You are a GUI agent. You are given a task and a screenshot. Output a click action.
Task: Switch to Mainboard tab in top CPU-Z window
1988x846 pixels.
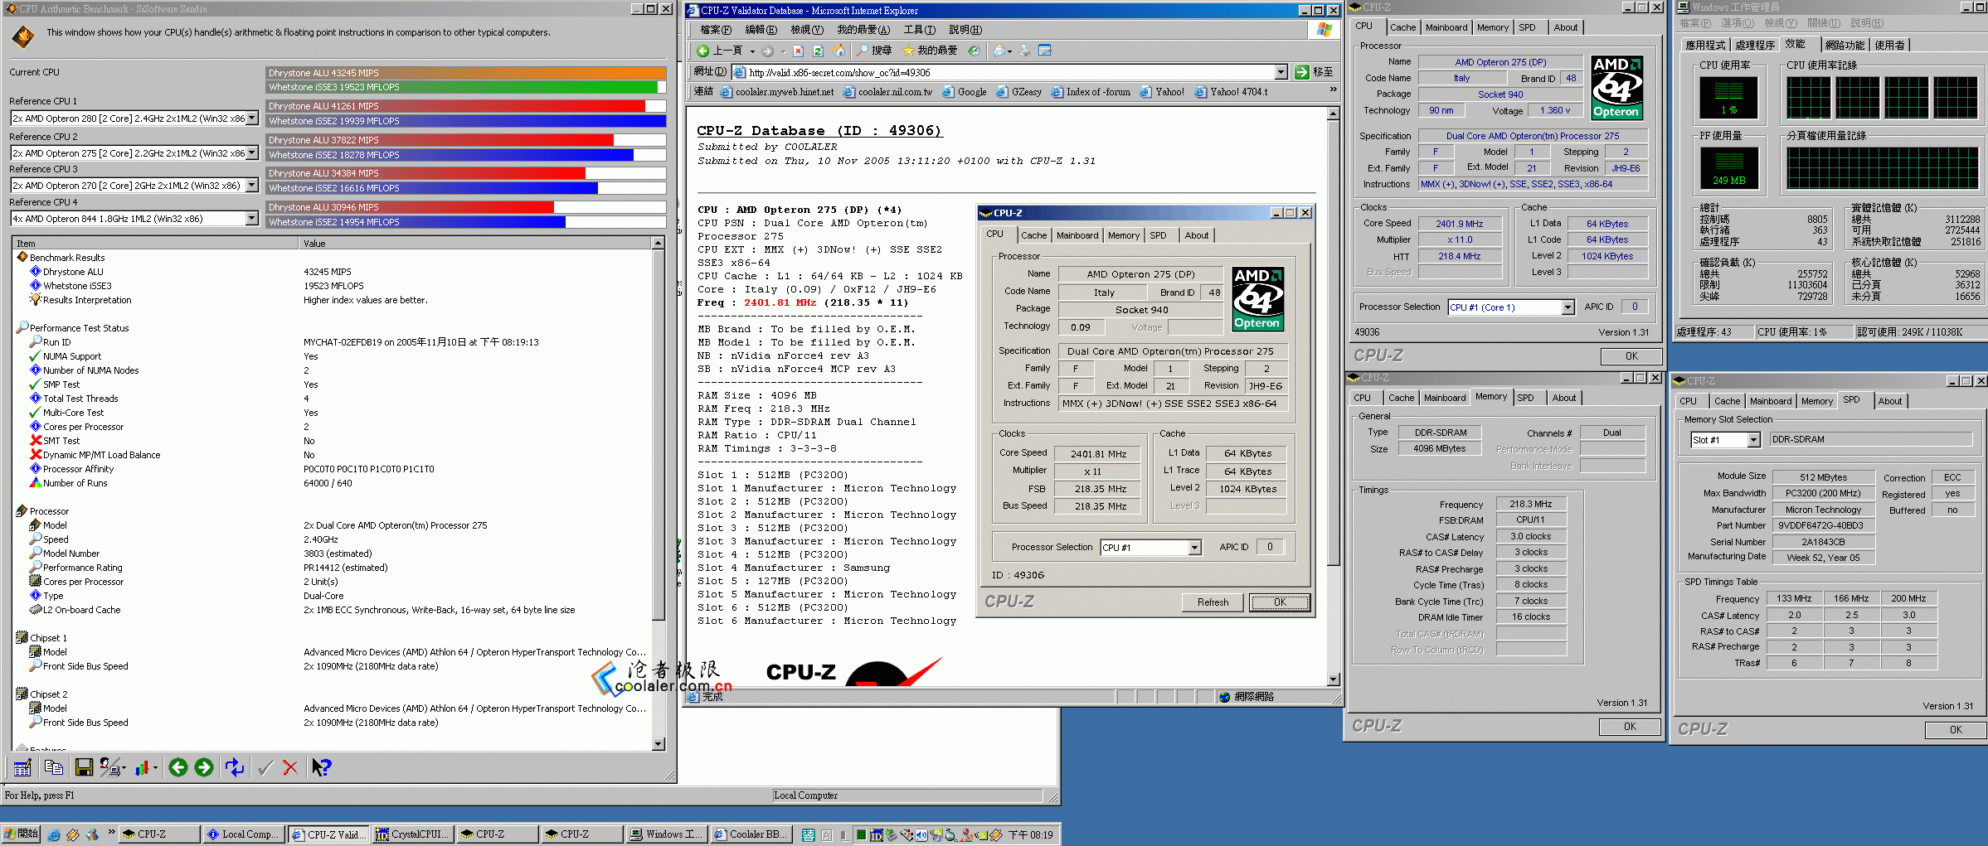coord(1446,27)
